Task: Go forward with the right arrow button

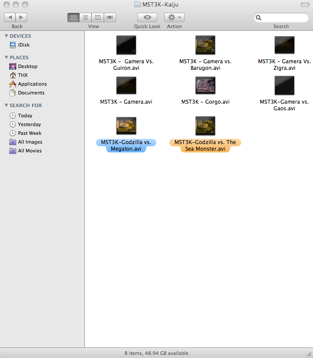Action: (x=21, y=18)
